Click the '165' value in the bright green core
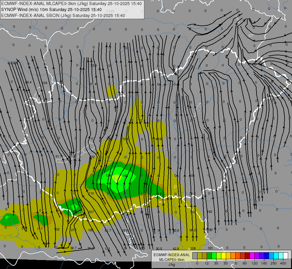The width and height of the screenshot is (292, 269). (x=125, y=176)
